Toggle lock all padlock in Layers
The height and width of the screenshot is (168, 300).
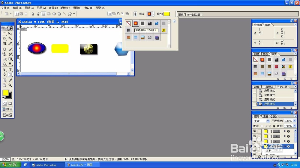point(274,126)
